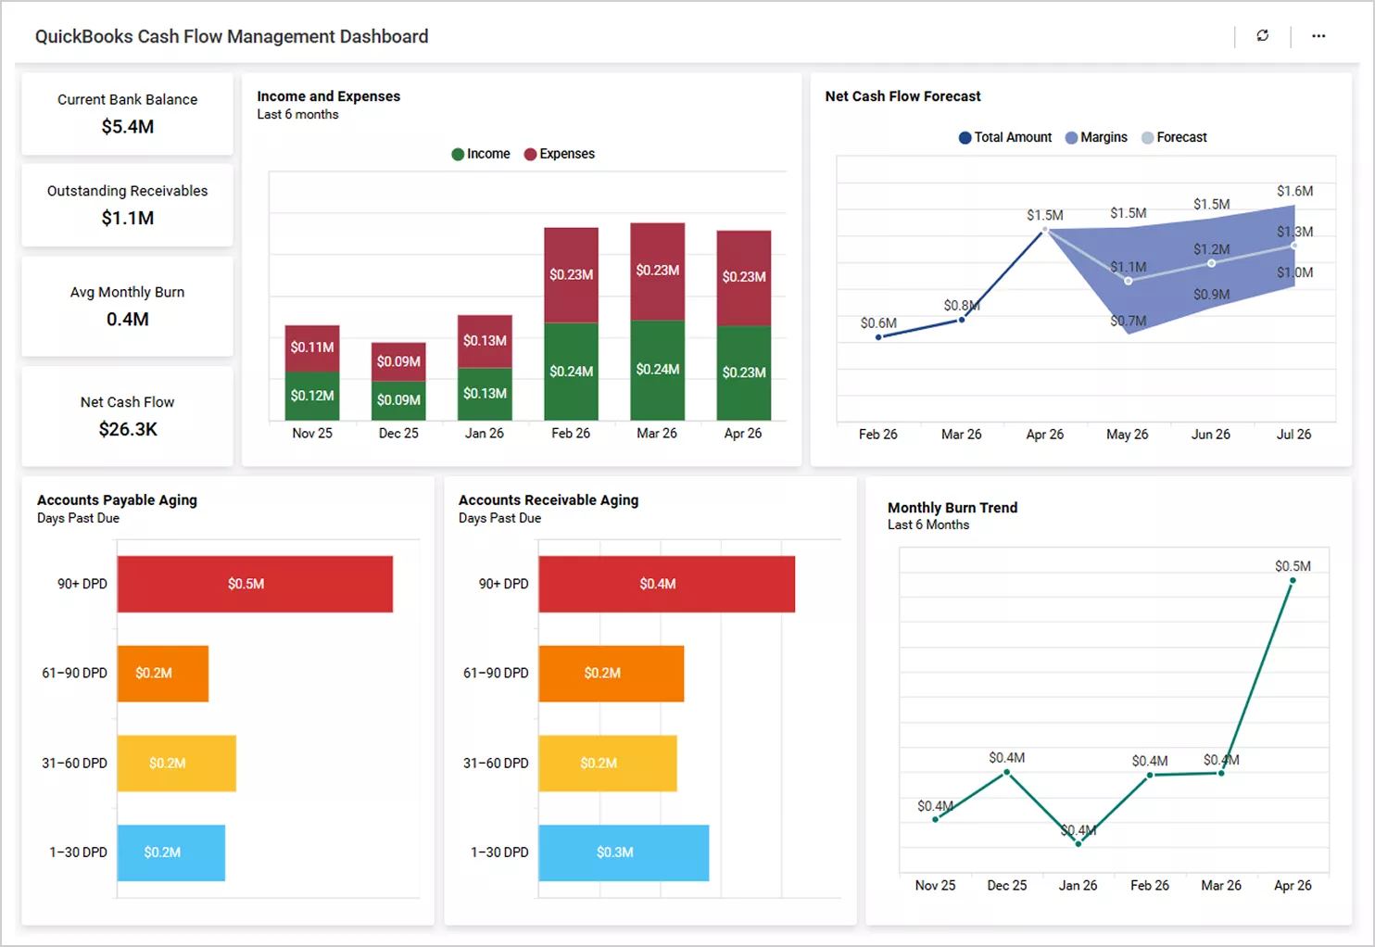Click the $1.6M upper margin label
Viewport: 1375px width, 947px height.
pos(1294,191)
